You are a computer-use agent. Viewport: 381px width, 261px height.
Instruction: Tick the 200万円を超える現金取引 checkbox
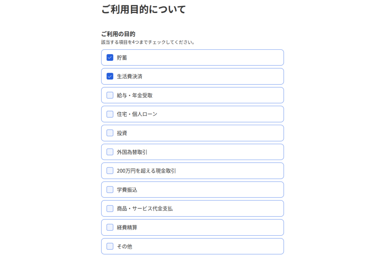coord(110,171)
